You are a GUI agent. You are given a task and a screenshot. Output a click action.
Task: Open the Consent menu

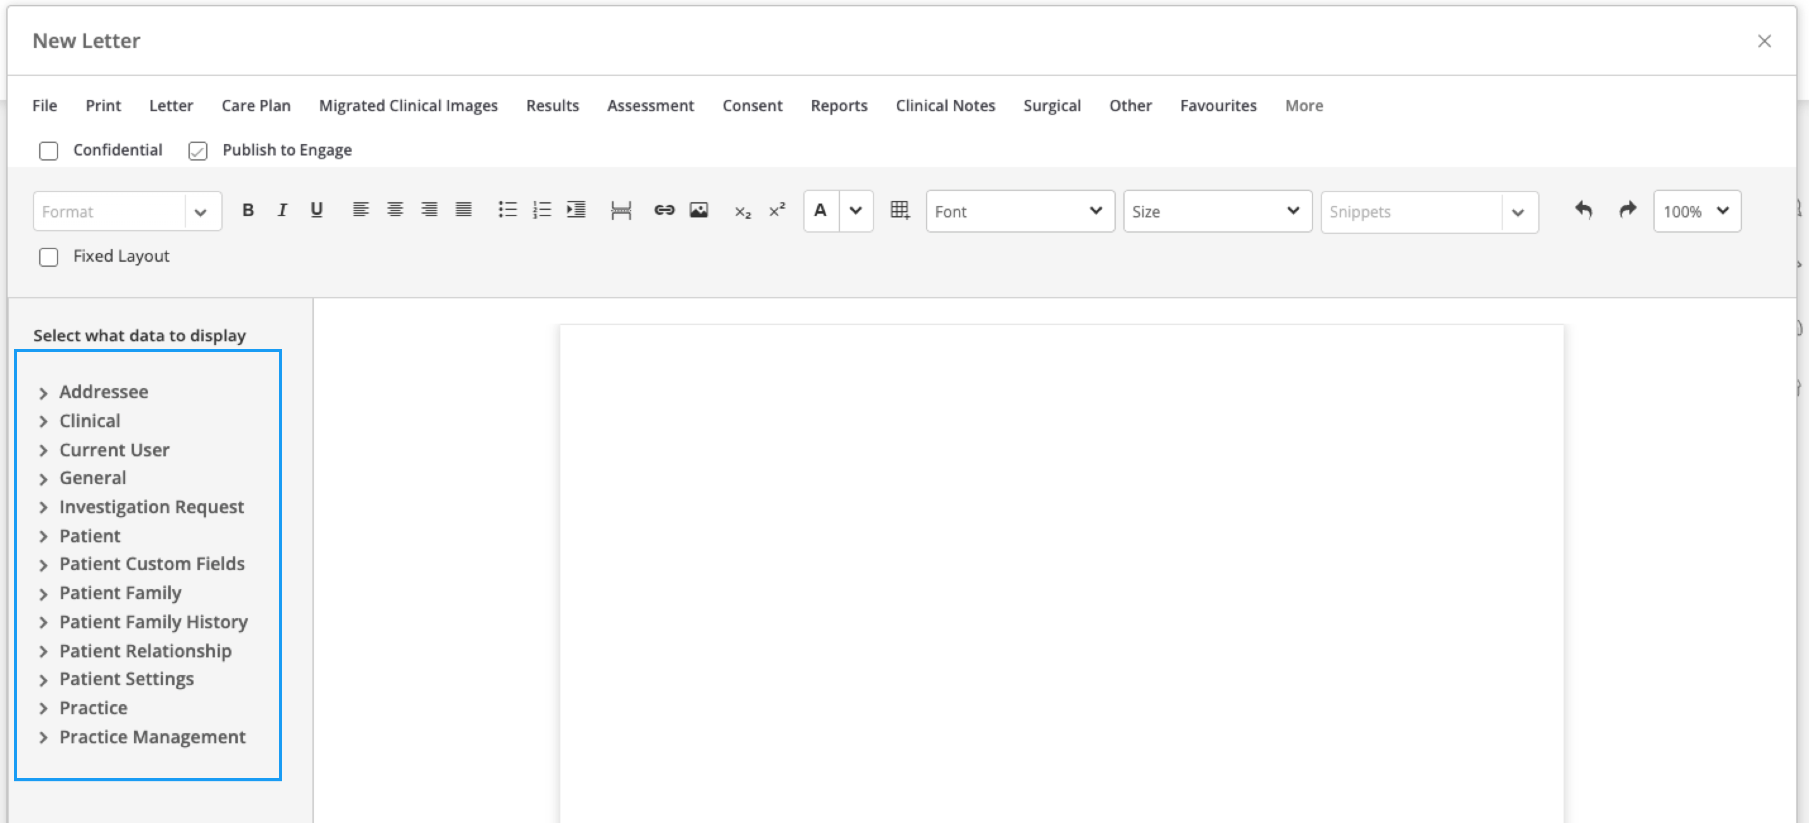pyautogui.click(x=752, y=106)
